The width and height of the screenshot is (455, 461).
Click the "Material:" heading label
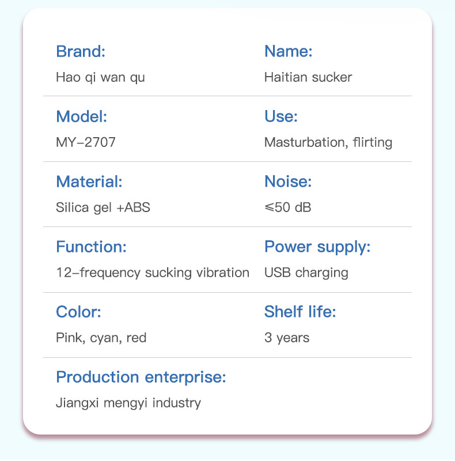click(89, 182)
